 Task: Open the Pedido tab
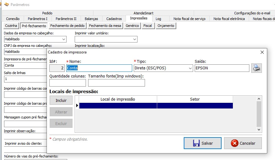coord(47,13)
